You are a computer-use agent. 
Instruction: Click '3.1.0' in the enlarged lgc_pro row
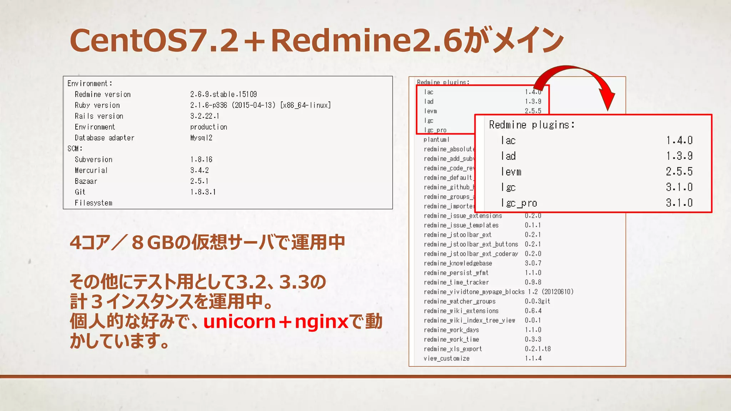[679, 203]
